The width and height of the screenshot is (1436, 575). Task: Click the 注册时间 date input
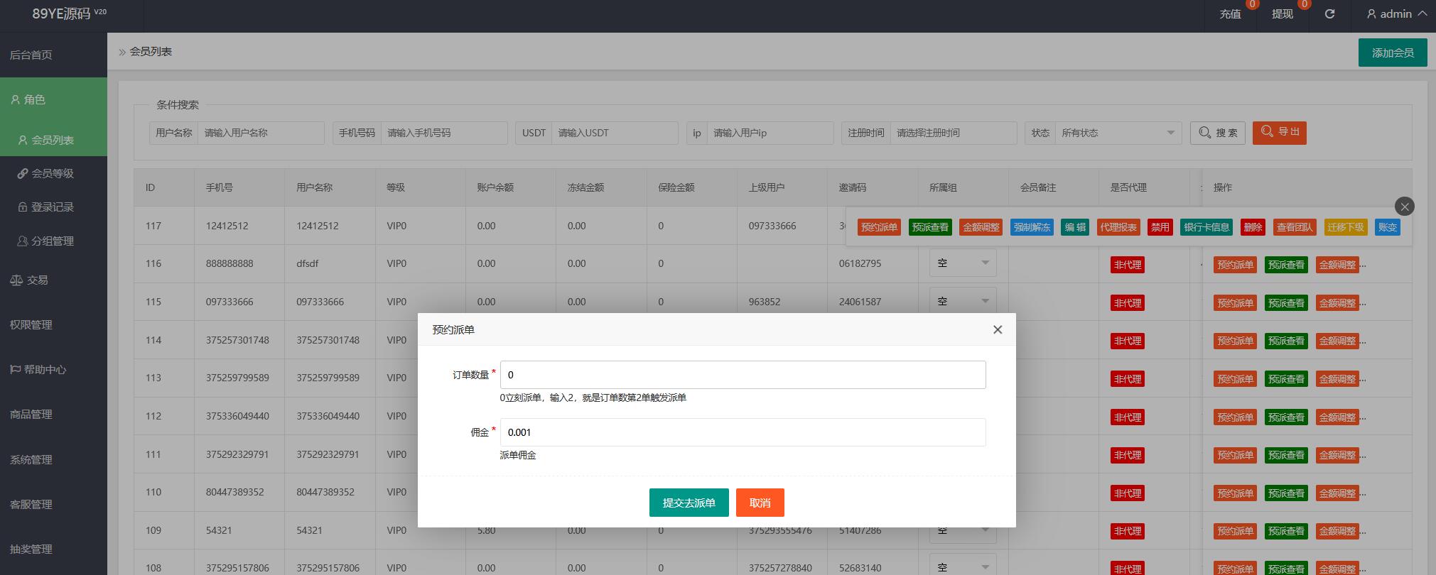(x=954, y=133)
